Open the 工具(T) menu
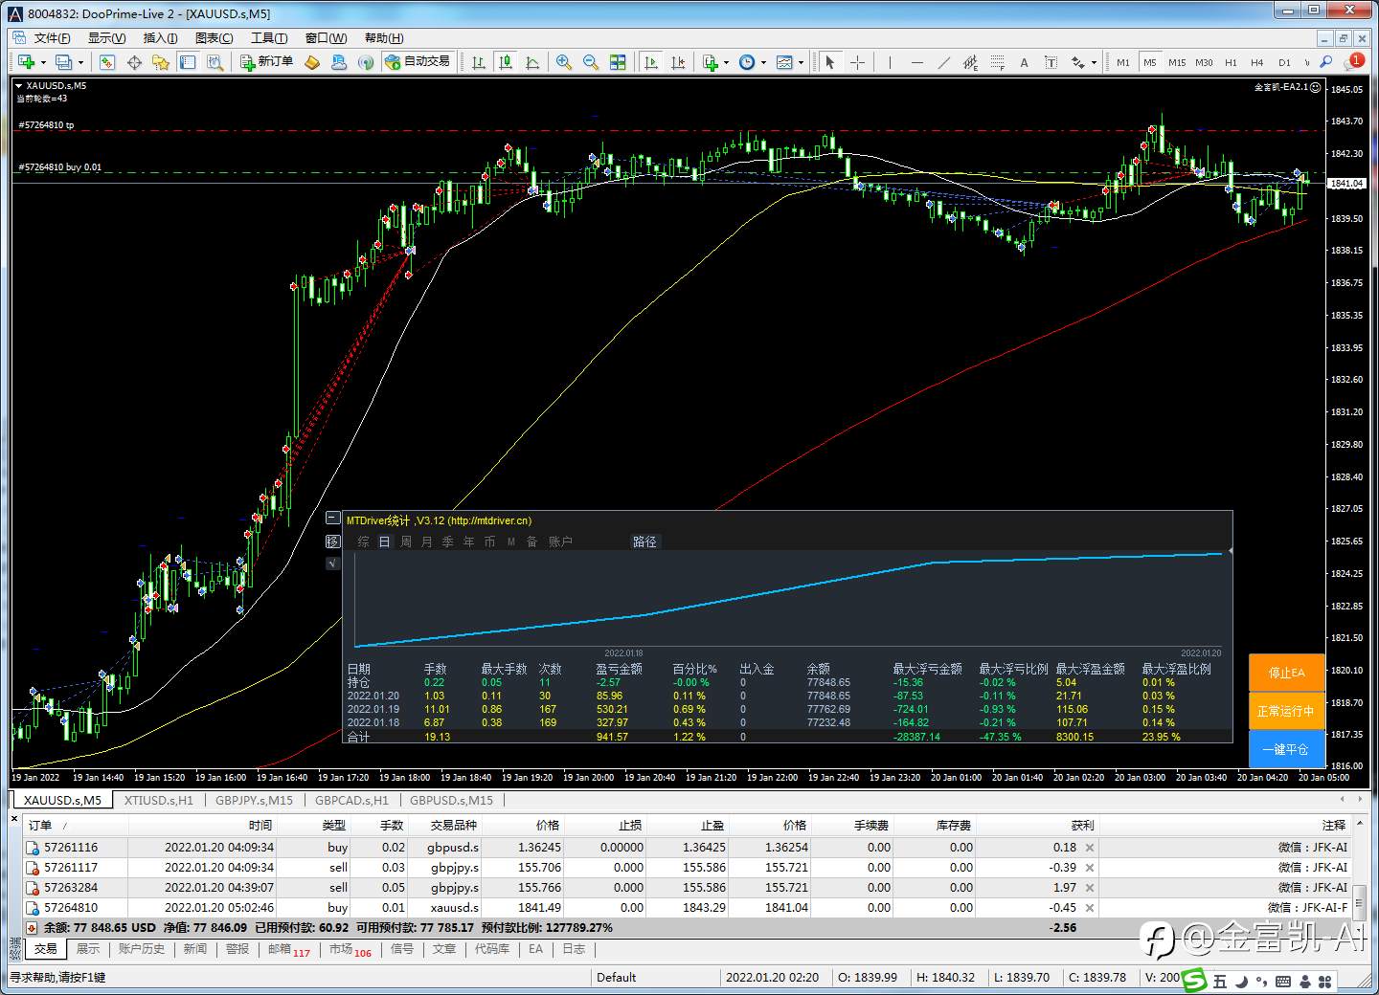1379x995 pixels. click(269, 38)
